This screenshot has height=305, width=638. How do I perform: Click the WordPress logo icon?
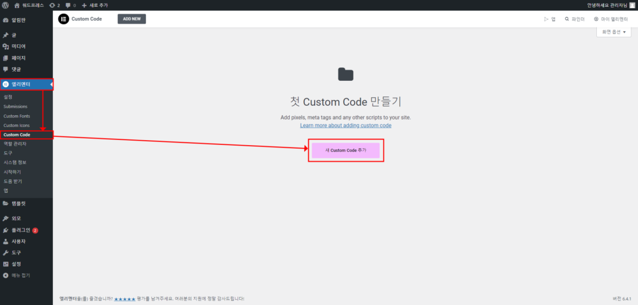[6, 5]
